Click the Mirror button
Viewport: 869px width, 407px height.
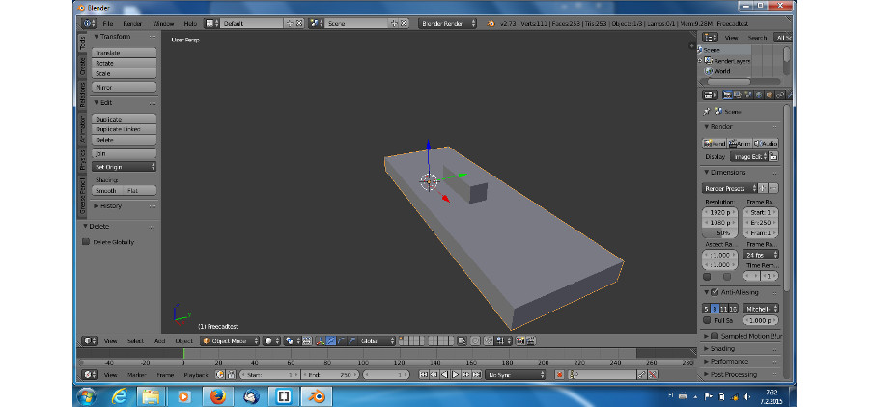click(x=125, y=87)
